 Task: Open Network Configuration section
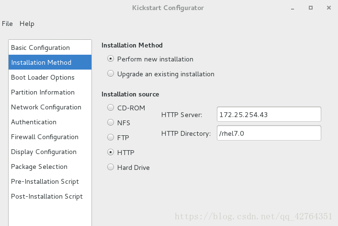pyautogui.click(x=50, y=107)
